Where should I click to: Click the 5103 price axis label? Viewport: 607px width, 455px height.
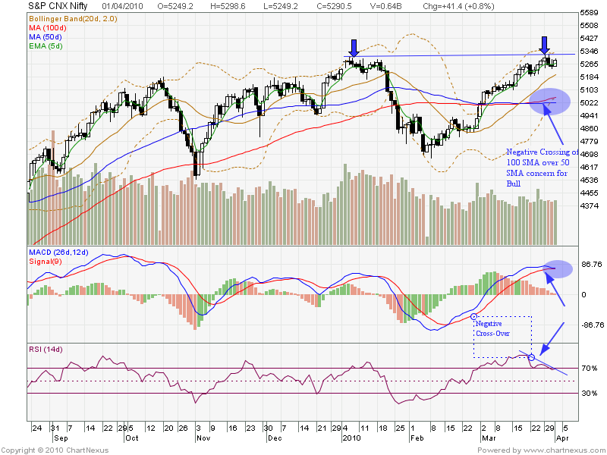pyautogui.click(x=590, y=89)
